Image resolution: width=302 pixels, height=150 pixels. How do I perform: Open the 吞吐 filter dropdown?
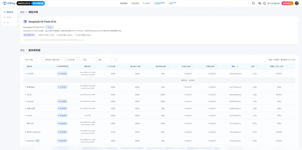pos(105,60)
